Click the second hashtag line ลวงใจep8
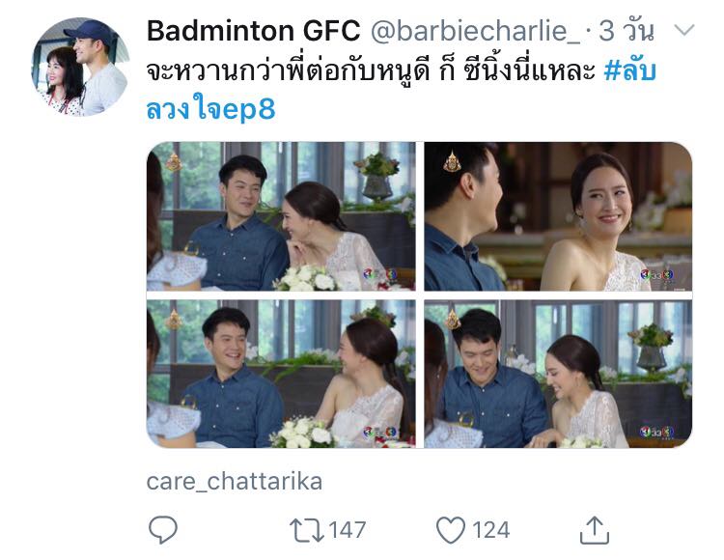The width and height of the screenshot is (724, 560). [210, 109]
